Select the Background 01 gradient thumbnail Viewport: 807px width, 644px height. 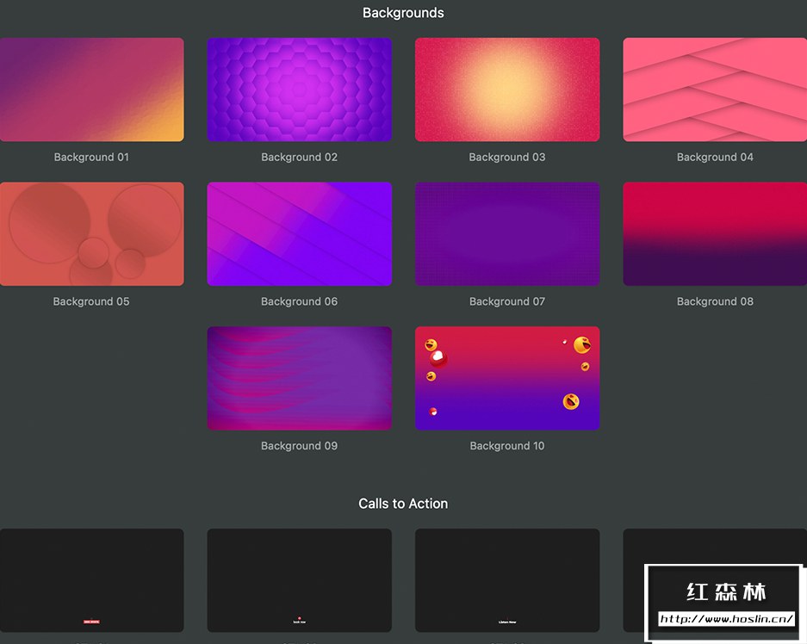point(91,90)
